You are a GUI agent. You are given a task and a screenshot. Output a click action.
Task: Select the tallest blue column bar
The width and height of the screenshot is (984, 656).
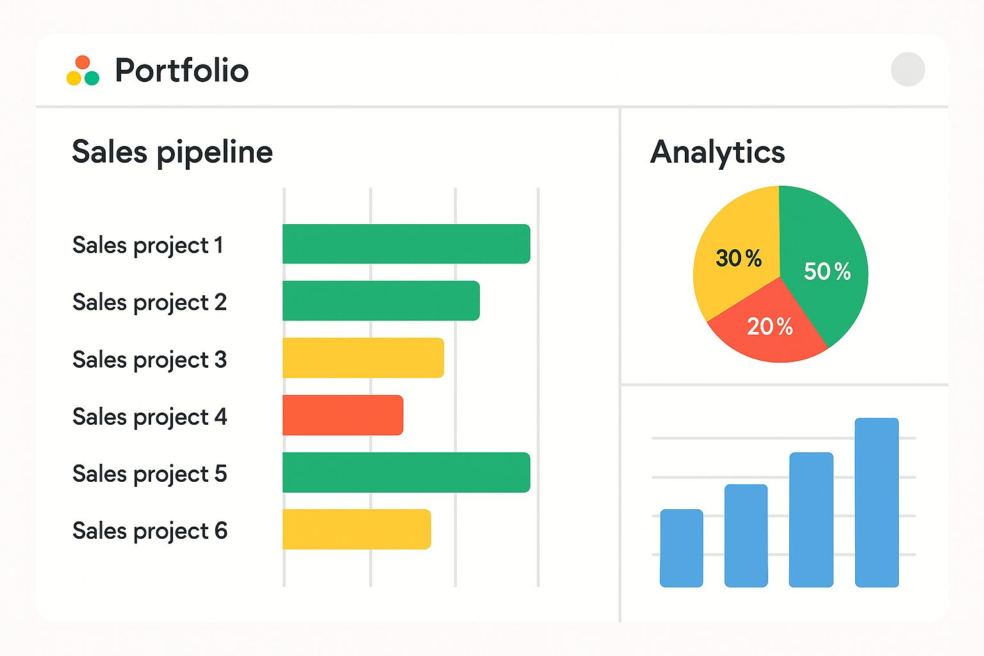point(876,502)
